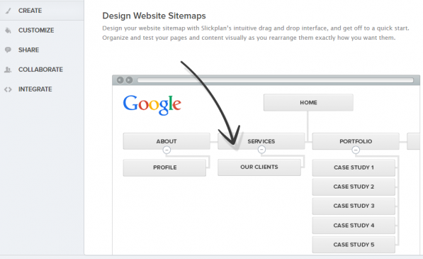This screenshot has height=259, width=423.
Task: Click the Google logo in the mockup
Action: tap(152, 105)
